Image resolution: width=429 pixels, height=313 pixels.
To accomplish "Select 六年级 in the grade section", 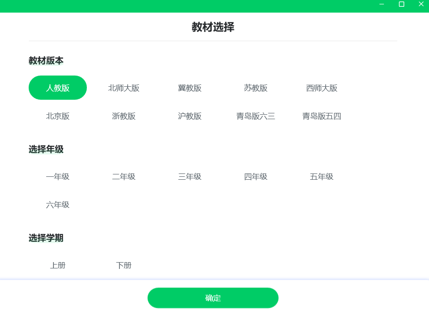I will (x=57, y=204).
